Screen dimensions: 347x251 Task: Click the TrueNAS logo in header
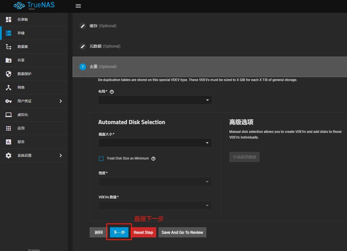click(34, 6)
